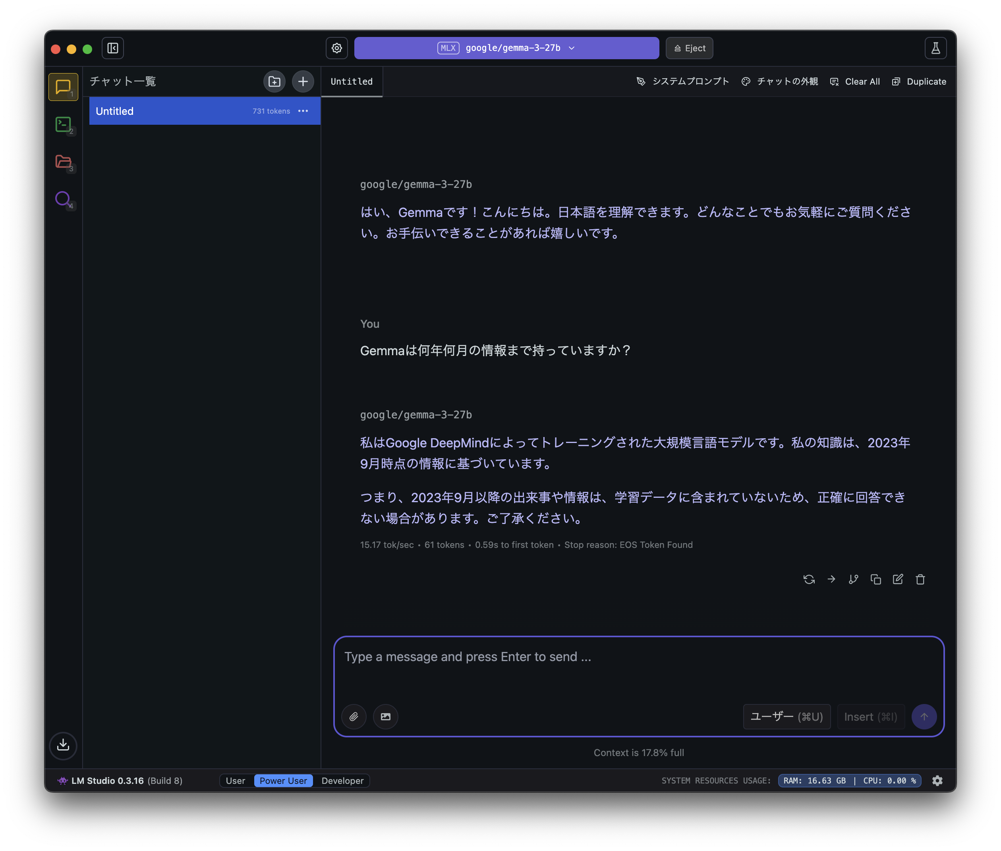Regenerate the assistant's last response
1001x851 pixels.
808,579
